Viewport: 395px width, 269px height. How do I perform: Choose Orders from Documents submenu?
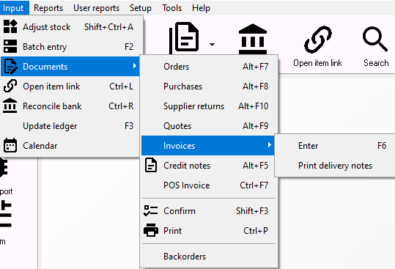[x=208, y=67]
